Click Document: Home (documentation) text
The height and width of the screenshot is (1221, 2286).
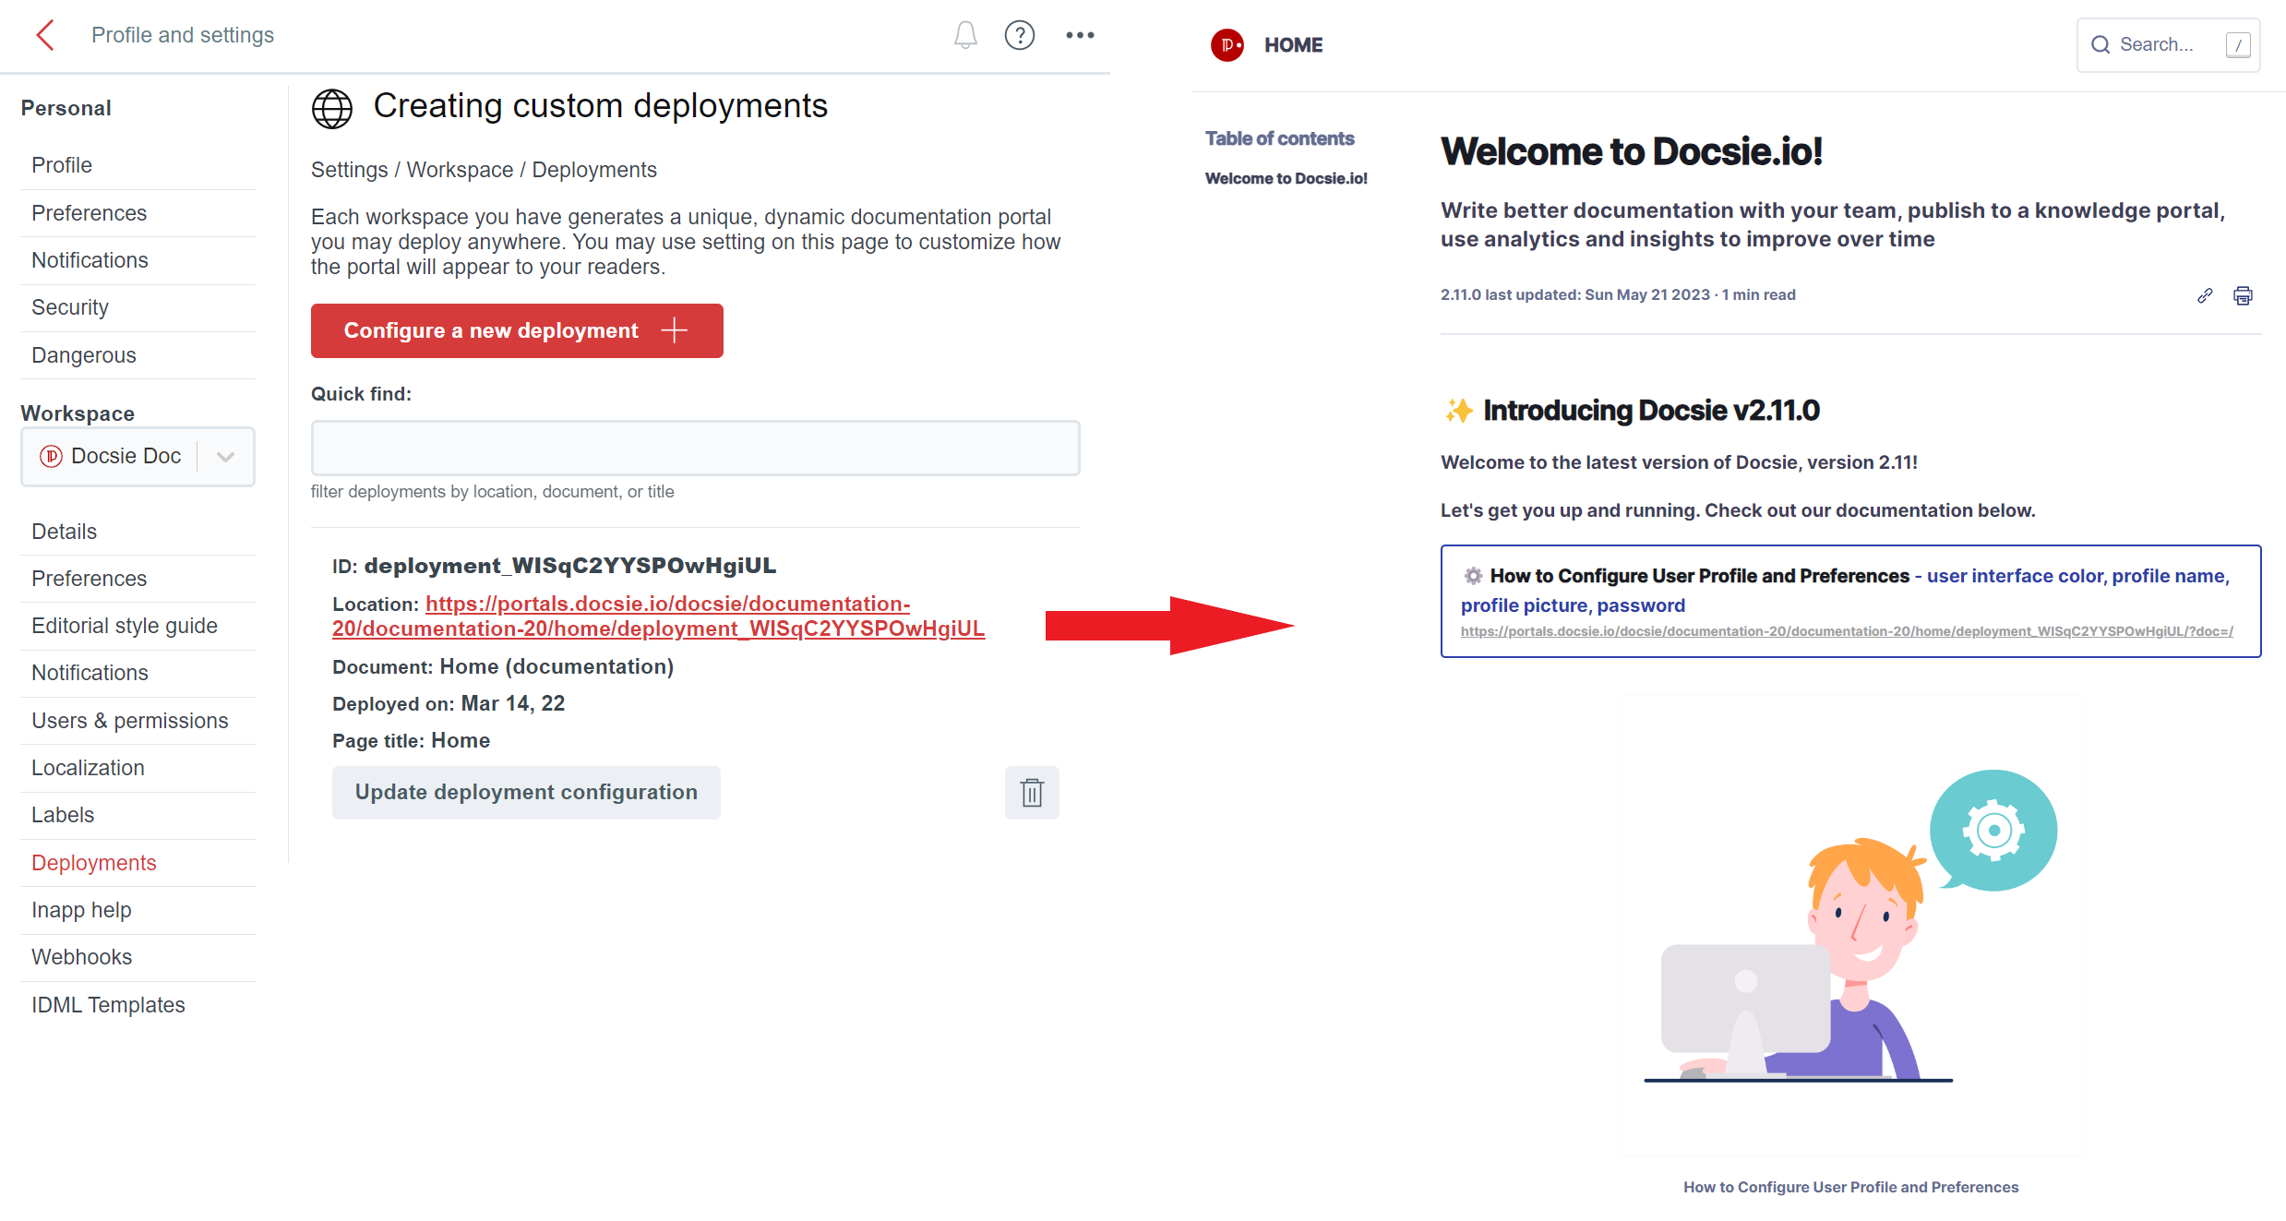pyautogui.click(x=503, y=666)
